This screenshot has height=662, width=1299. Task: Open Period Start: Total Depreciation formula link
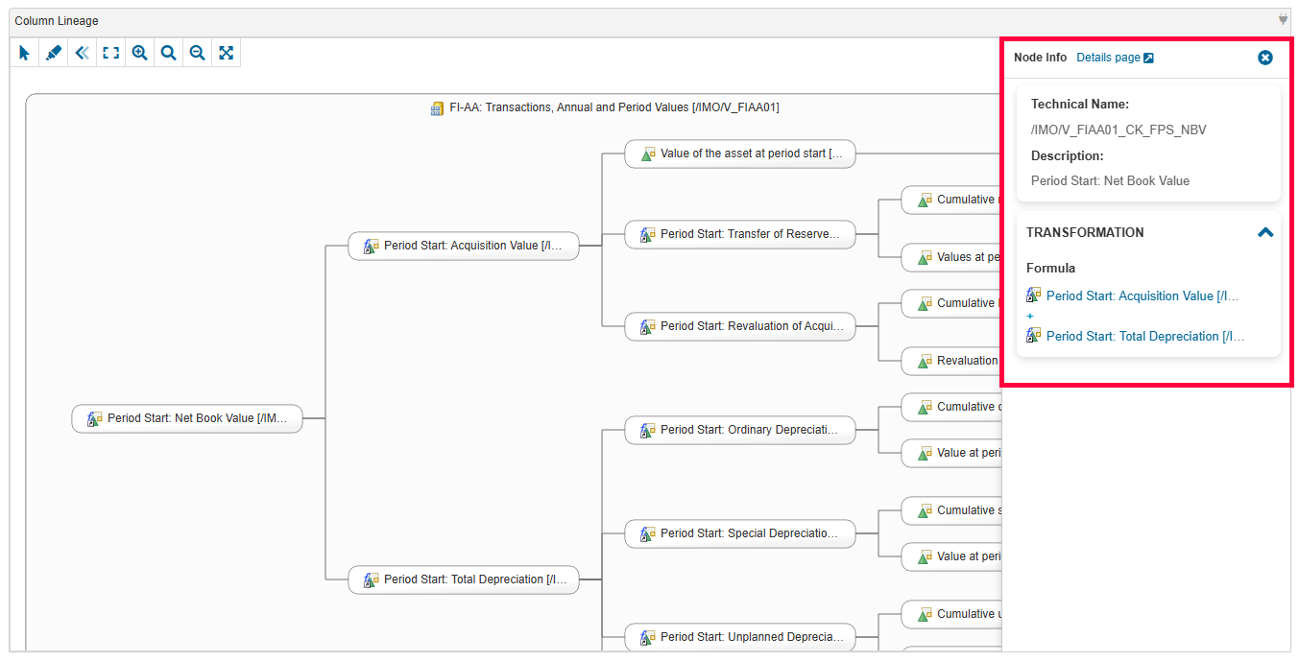click(x=1145, y=336)
